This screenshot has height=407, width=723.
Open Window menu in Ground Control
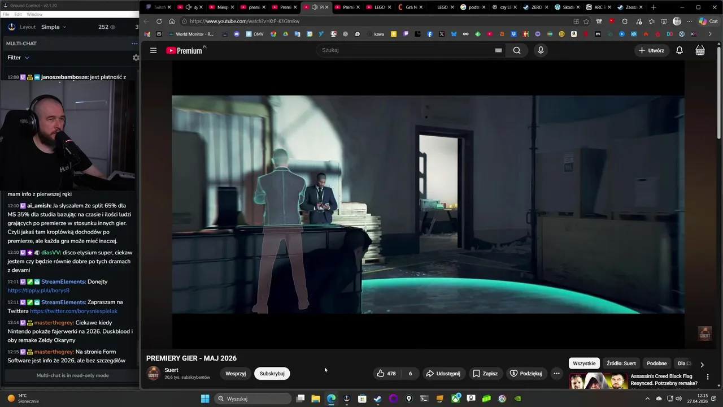pyautogui.click(x=34, y=14)
